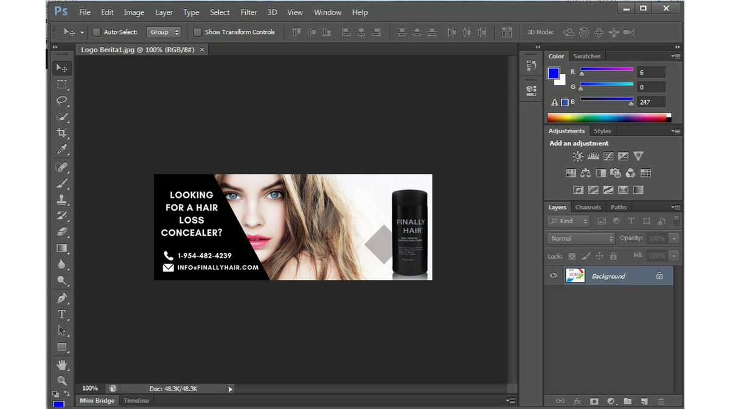Select the Eyedropper tool

pos(62,149)
